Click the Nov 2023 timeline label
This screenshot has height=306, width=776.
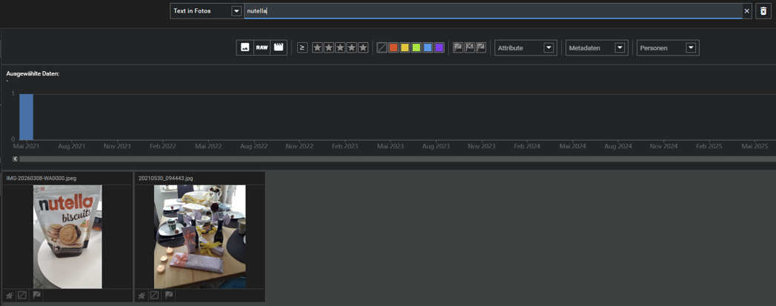pyautogui.click(x=482, y=146)
